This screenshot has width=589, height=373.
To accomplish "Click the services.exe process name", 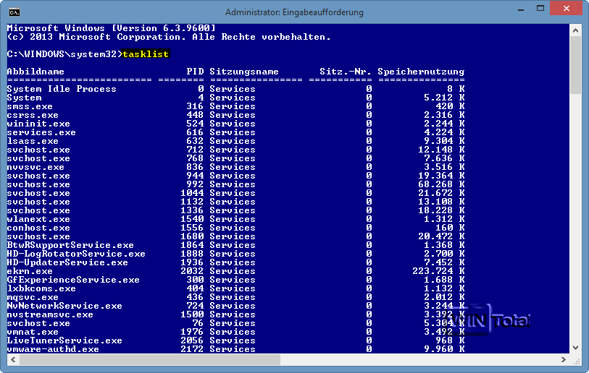I will 41,132.
